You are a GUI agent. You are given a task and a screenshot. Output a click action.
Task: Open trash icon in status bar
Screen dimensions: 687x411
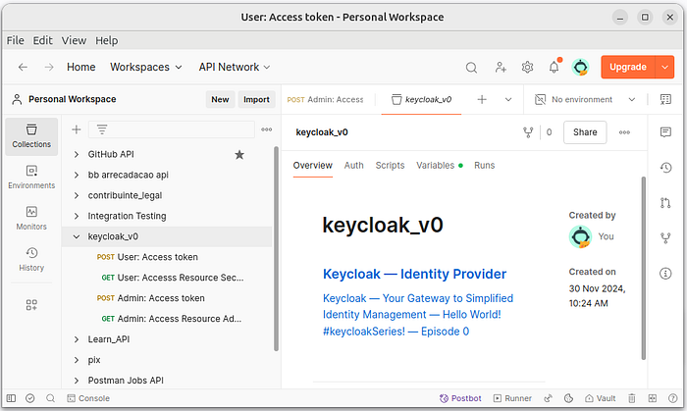point(631,398)
